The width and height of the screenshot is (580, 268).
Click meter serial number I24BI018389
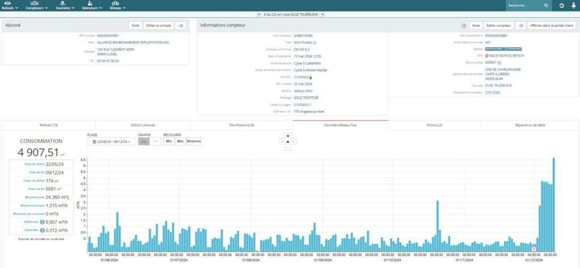[x=303, y=36]
